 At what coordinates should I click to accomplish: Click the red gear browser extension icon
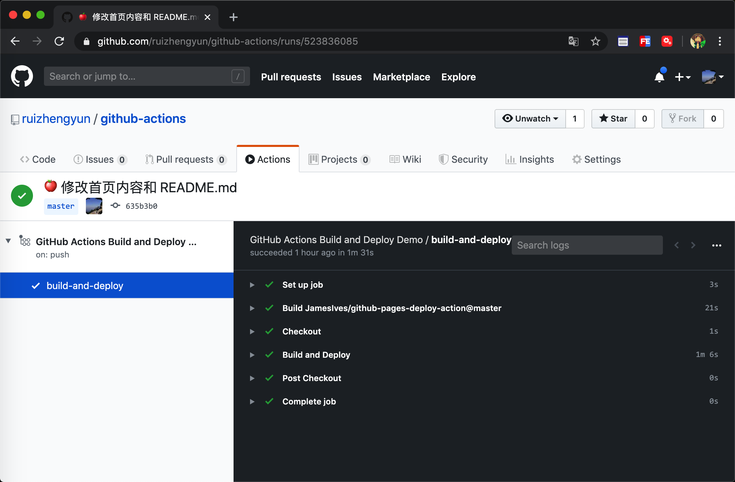pyautogui.click(x=667, y=41)
